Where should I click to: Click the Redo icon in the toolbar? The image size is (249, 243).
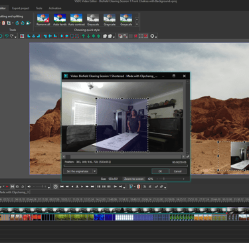[x=12, y=36]
